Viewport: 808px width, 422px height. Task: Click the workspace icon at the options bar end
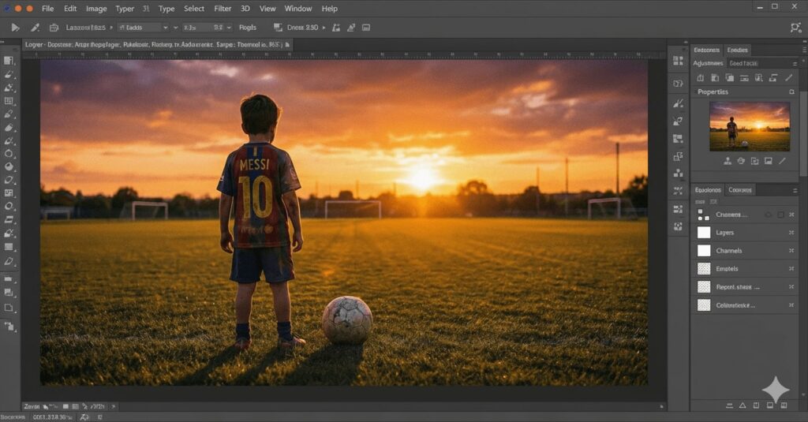[x=795, y=28]
